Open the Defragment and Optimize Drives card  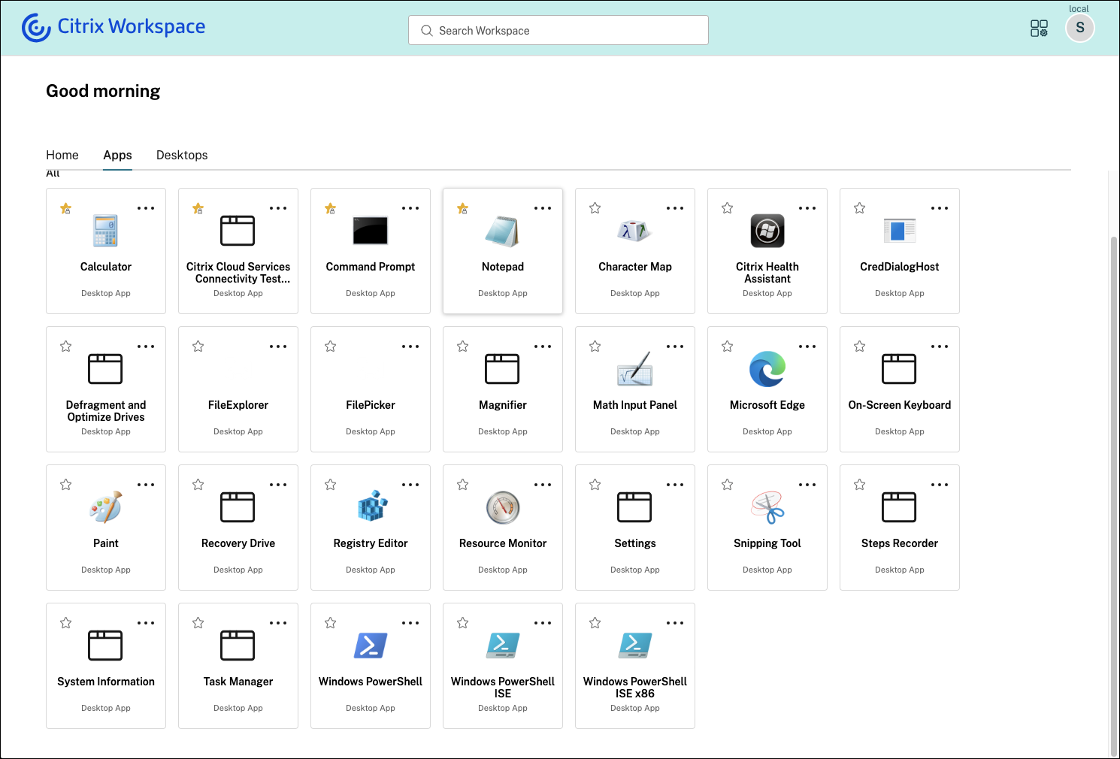[x=106, y=389]
